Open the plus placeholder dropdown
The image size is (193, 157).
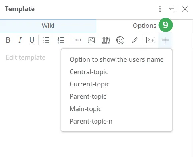(x=165, y=40)
